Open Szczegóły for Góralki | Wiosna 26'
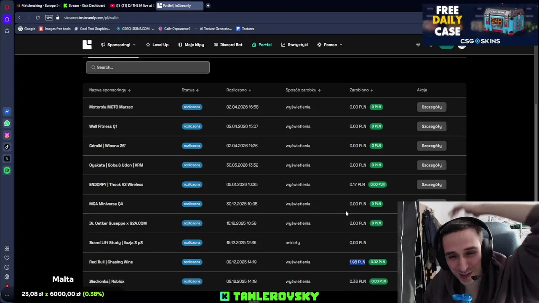 click(432, 146)
